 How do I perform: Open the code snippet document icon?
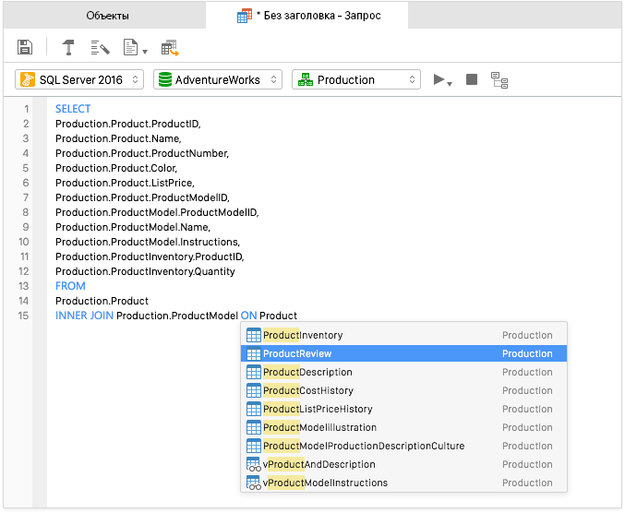[130, 47]
